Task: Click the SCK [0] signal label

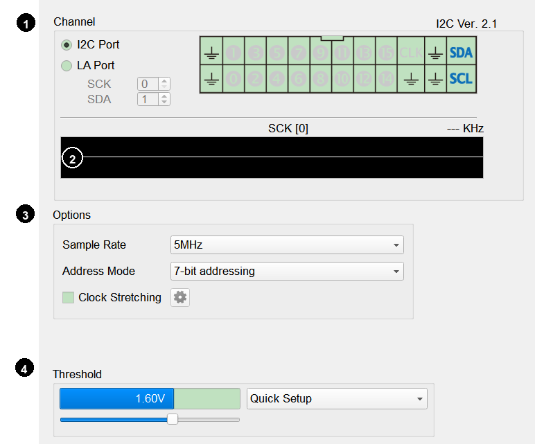Action: pos(288,129)
